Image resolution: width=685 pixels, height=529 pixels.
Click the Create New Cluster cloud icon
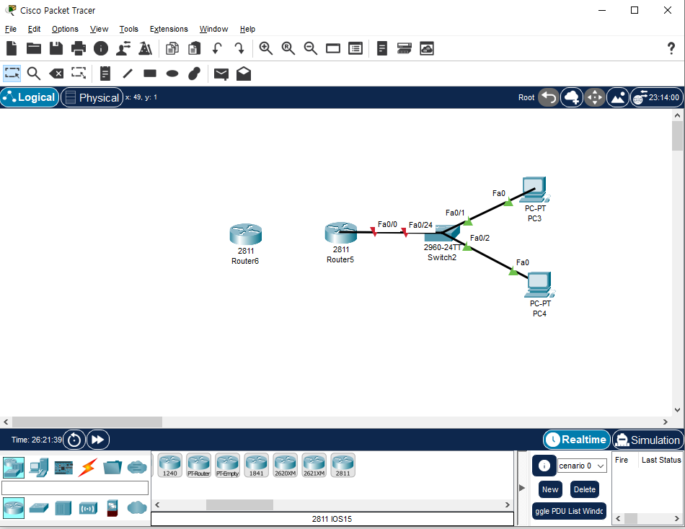point(571,97)
